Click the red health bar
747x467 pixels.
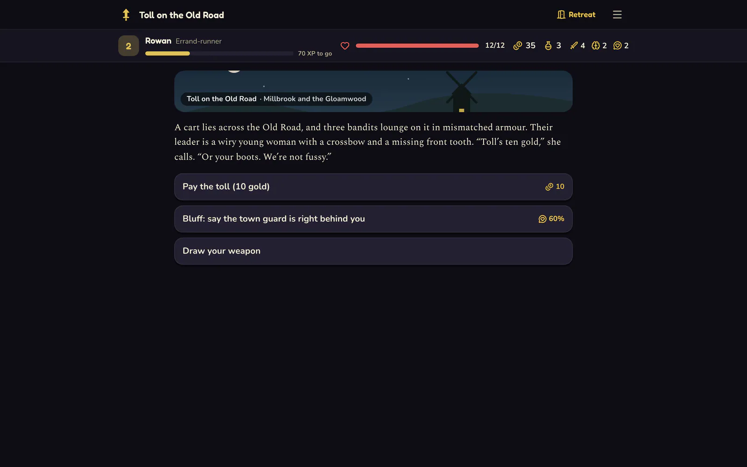pos(417,46)
